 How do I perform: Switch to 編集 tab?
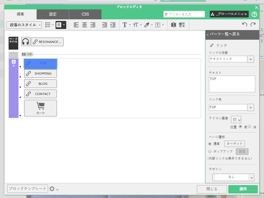[x=20, y=14]
